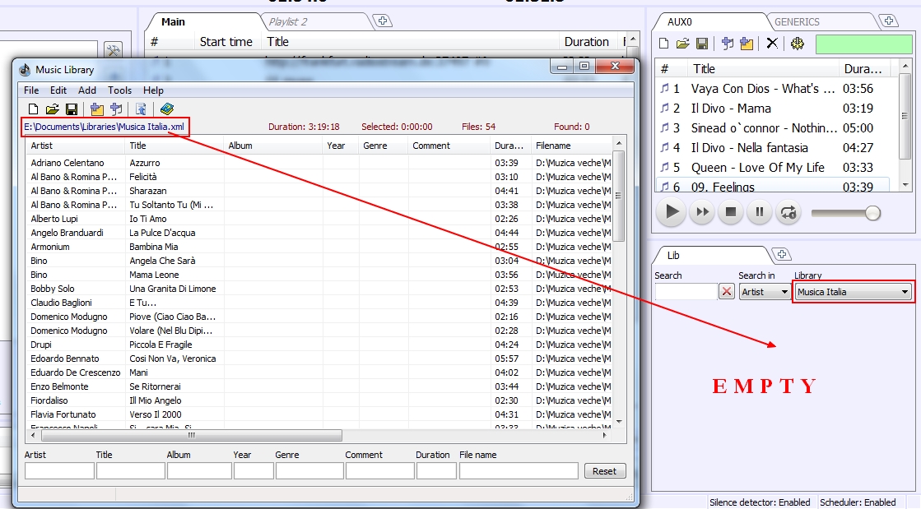
Task: Click the Reset button in Music Library filters
Action: [x=604, y=471]
